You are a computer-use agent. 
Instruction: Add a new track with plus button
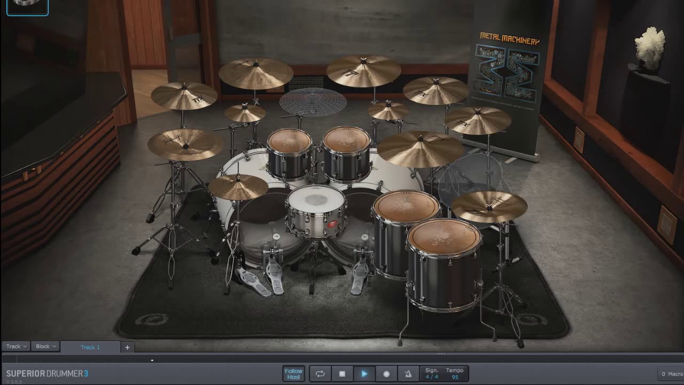(127, 347)
